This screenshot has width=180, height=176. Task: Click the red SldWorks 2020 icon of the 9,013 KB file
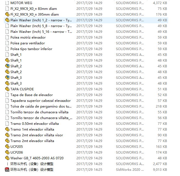7,170
